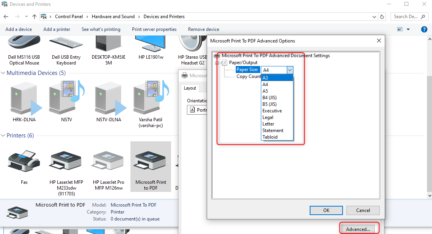
Task: Click the Help question mark icon
Action: pos(424,29)
